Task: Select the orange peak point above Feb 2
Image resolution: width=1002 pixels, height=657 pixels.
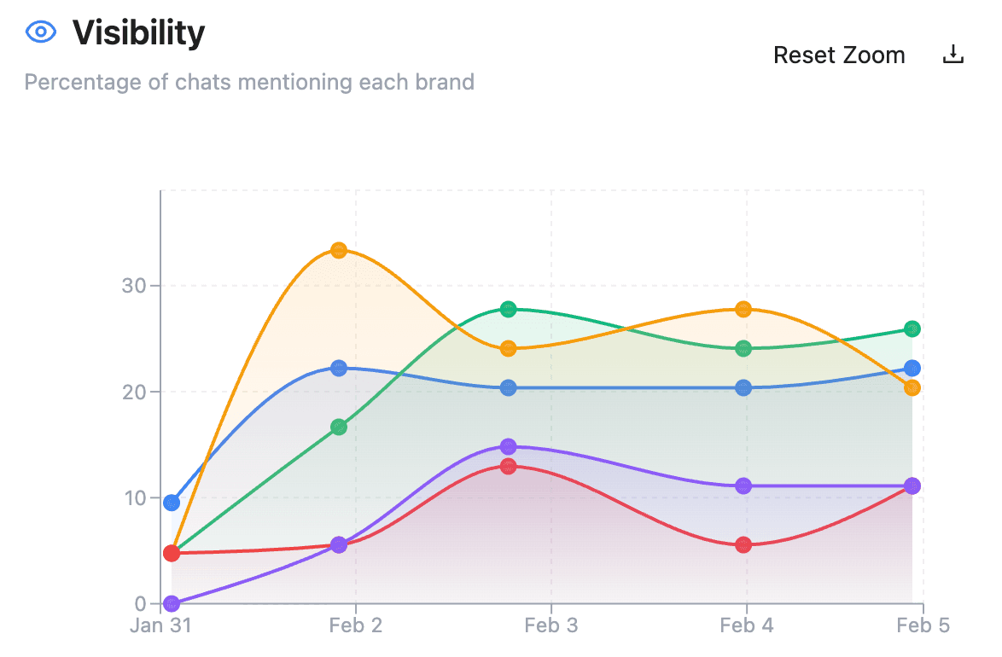Action: pos(340,249)
